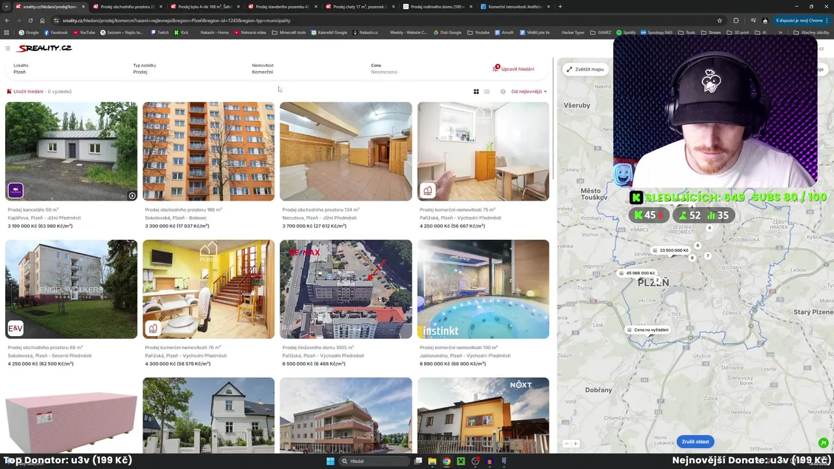This screenshot has width=834, height=469.
Task: Open the Twitch bookmark
Action: point(160,33)
